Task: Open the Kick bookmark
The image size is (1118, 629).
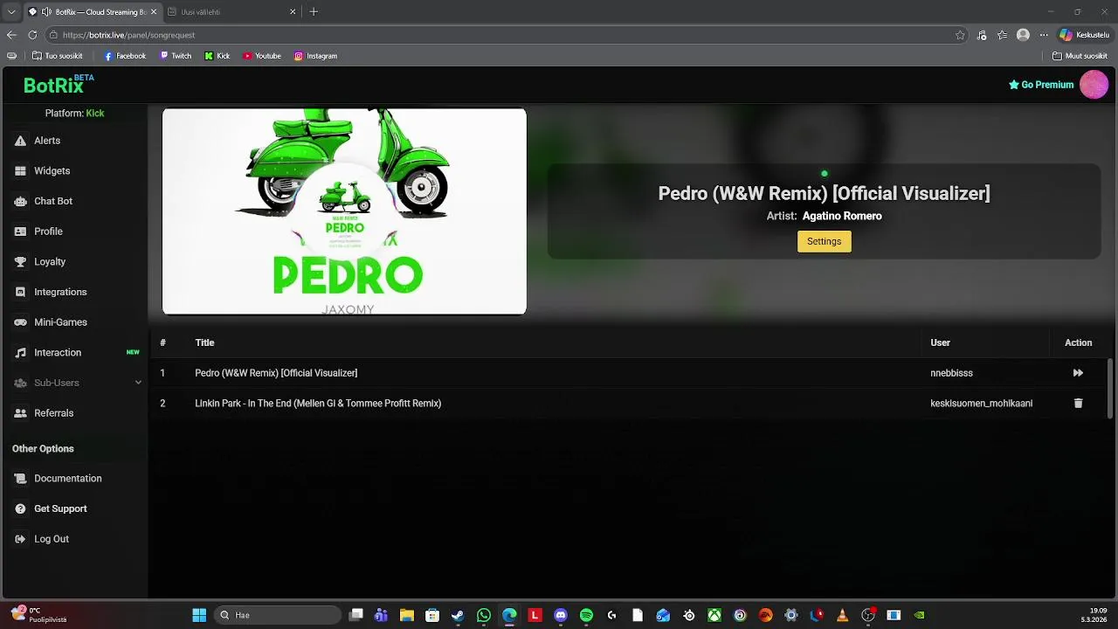Action: coord(217,56)
